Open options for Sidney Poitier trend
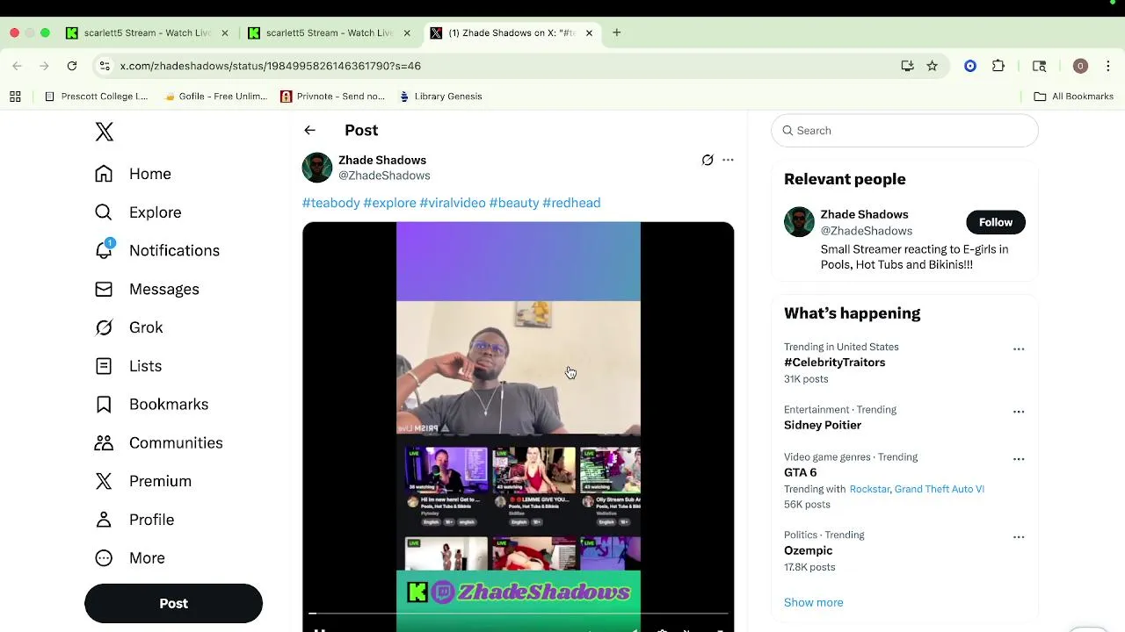 pyautogui.click(x=1019, y=412)
